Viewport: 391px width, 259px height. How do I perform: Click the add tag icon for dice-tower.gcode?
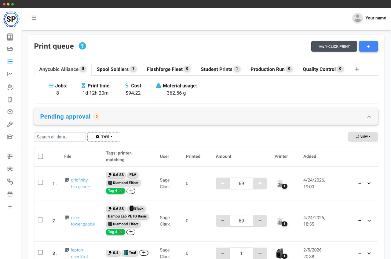tap(131, 232)
